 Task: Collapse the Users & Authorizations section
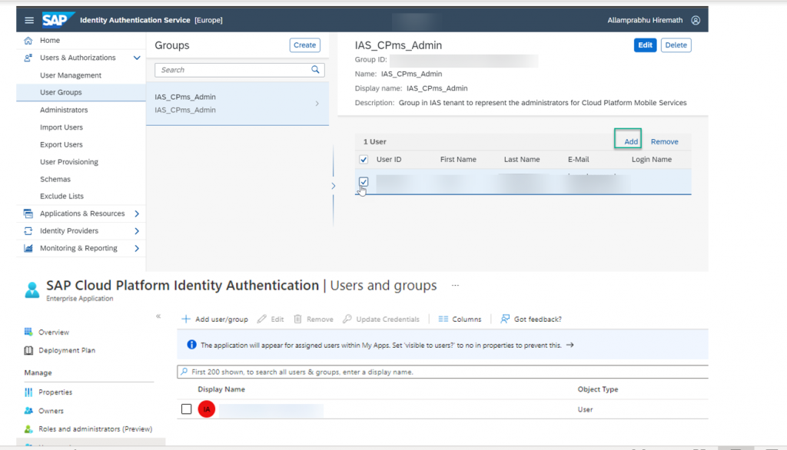tap(137, 58)
